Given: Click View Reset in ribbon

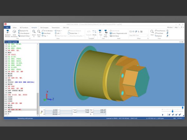Looking at the screenshot, I should click(x=48, y=33).
